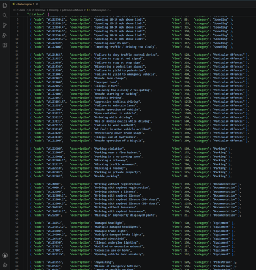Place cursor on "Reckless driving" description
Image resolution: width=256 pixels, height=270 pixels.
click(x=108, y=98)
